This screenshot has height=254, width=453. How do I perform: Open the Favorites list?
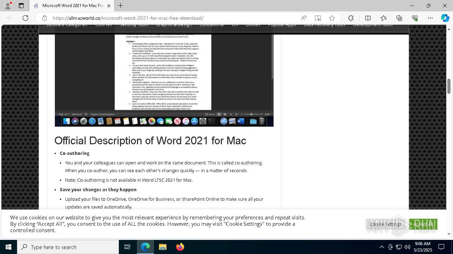[384, 18]
